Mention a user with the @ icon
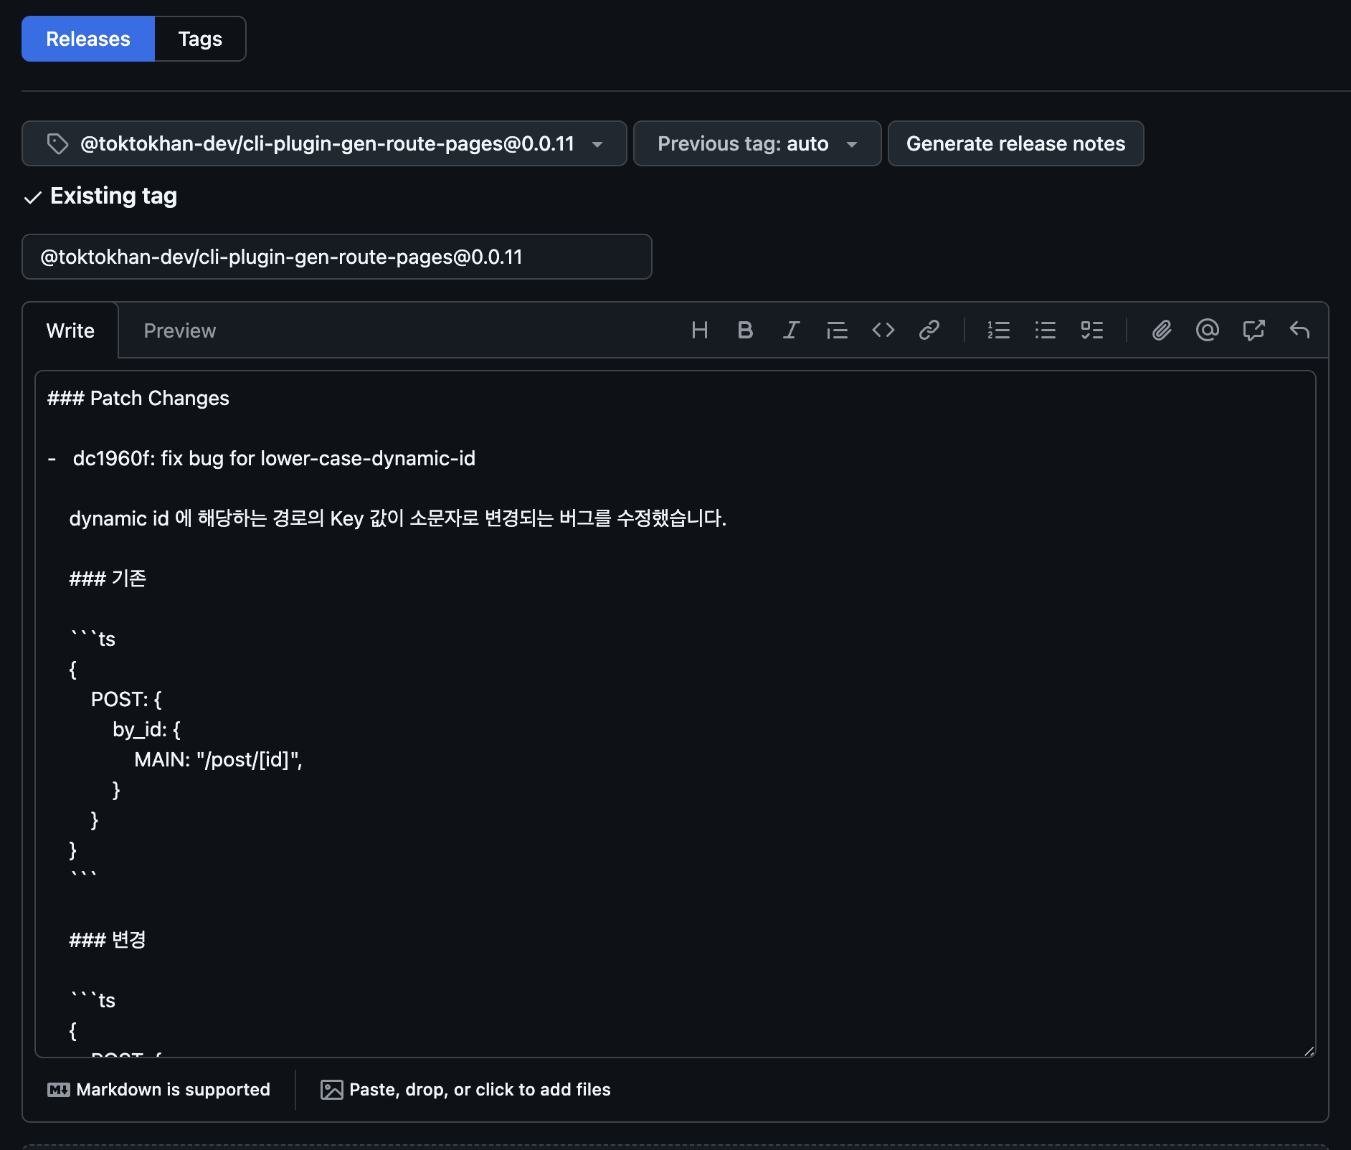This screenshot has width=1351, height=1150. (x=1208, y=330)
